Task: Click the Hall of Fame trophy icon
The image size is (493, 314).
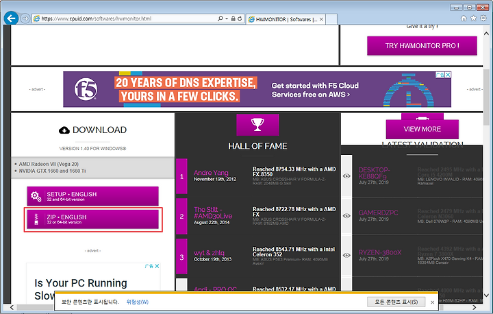Action: click(257, 125)
